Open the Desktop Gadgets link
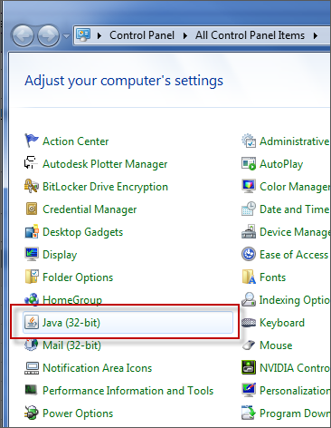 coord(83,232)
